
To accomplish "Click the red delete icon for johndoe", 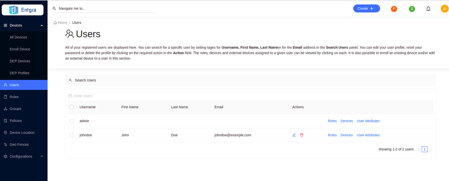I will click(302, 135).
